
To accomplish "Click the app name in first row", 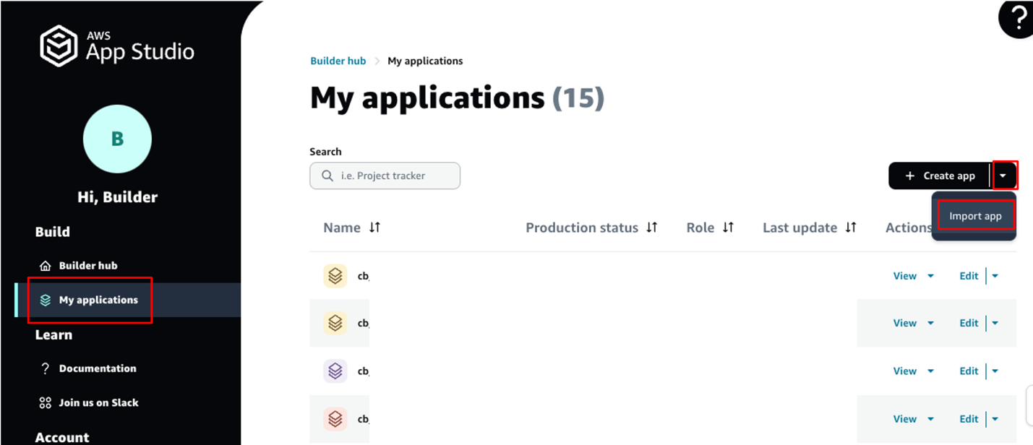I will [364, 276].
